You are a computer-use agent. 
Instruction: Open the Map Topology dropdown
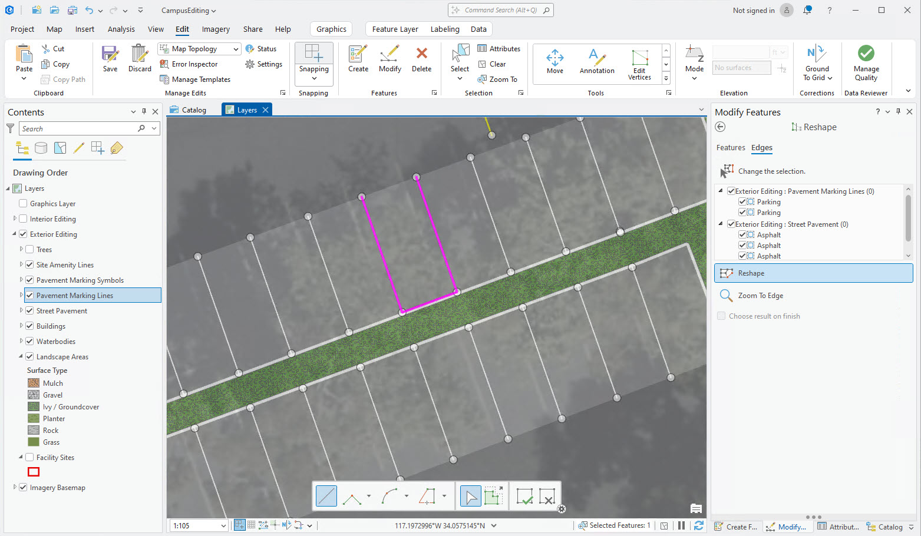pyautogui.click(x=236, y=49)
